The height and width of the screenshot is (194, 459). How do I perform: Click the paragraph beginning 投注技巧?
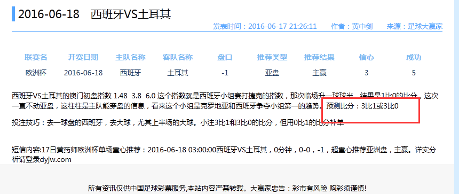177,122
